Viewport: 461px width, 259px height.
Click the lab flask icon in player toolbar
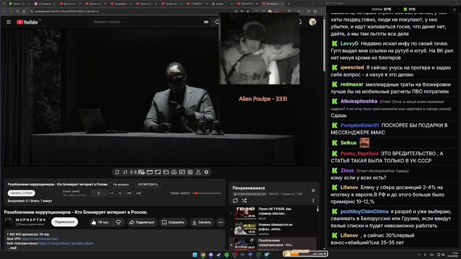click(198, 172)
